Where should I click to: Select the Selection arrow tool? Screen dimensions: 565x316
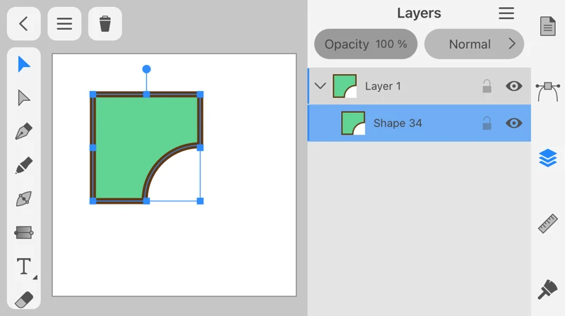pos(24,64)
